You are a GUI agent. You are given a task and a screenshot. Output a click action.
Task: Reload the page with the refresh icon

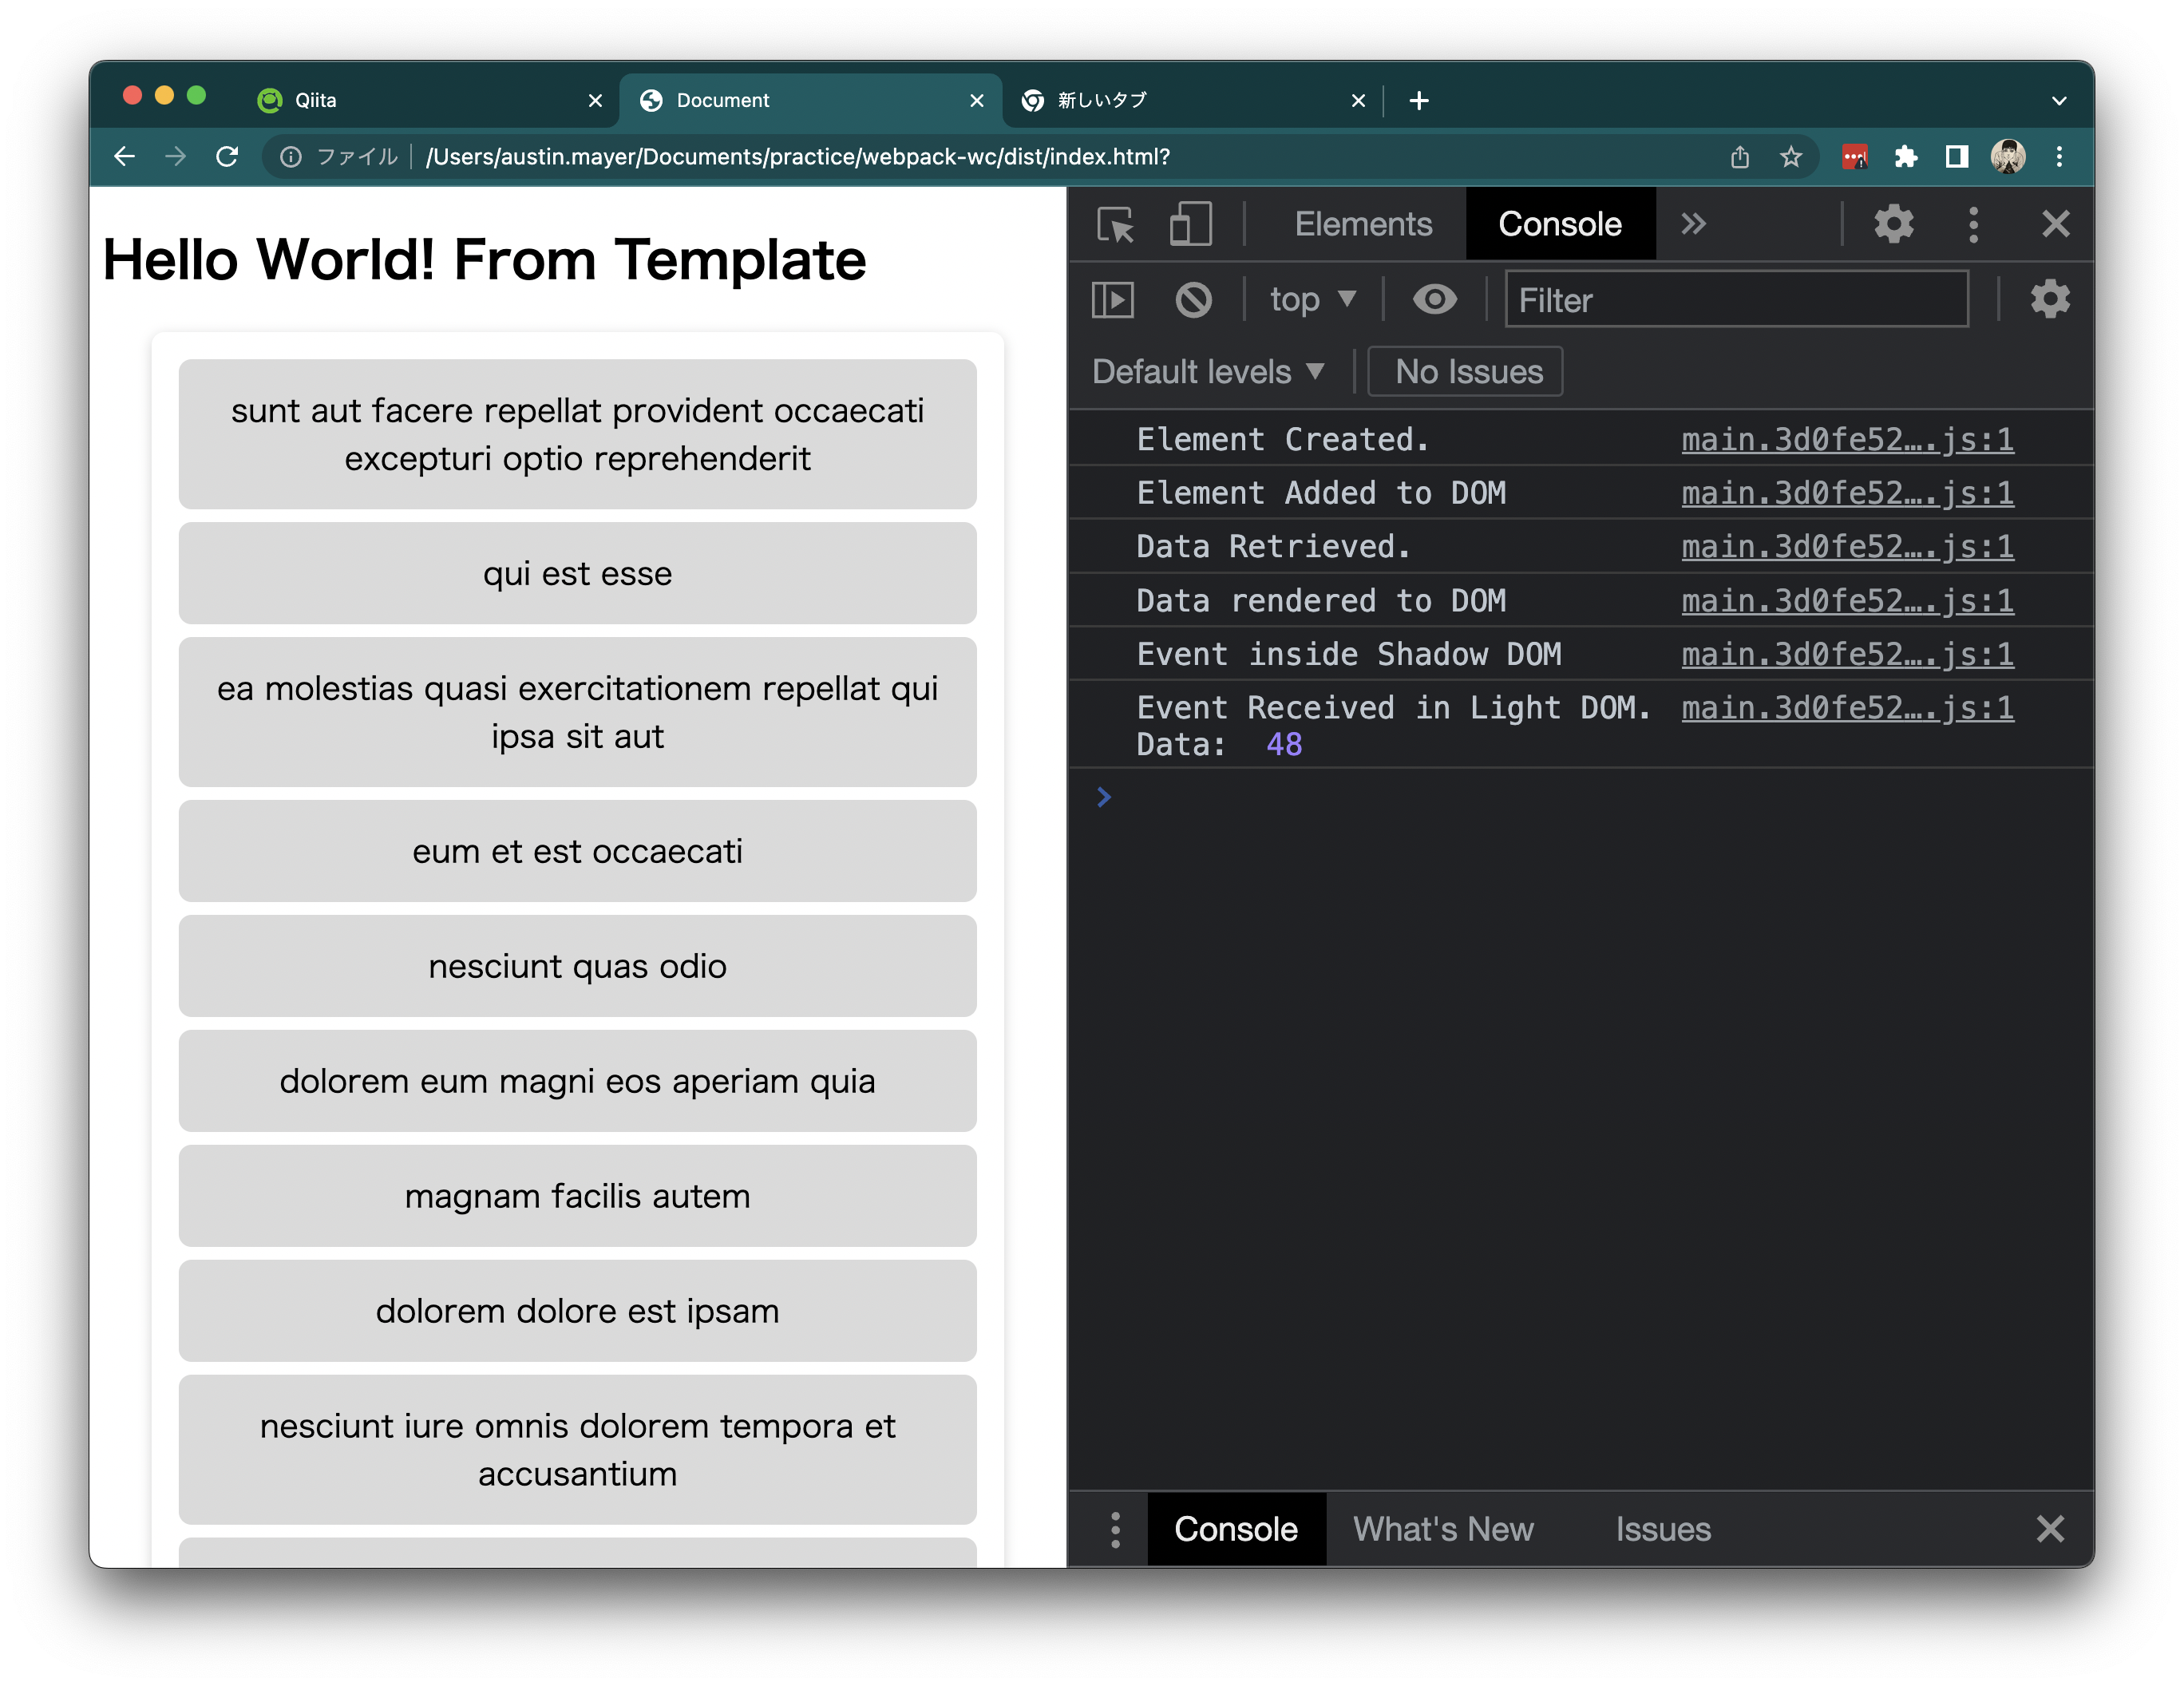point(227,157)
